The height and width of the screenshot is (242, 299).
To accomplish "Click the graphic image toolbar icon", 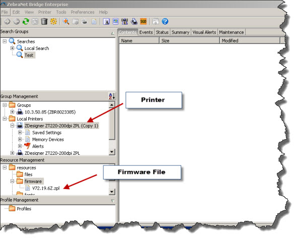I will click(116, 21).
